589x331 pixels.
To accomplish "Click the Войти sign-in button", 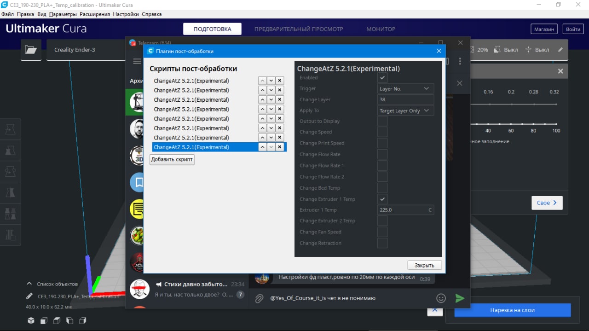I will pyautogui.click(x=573, y=29).
